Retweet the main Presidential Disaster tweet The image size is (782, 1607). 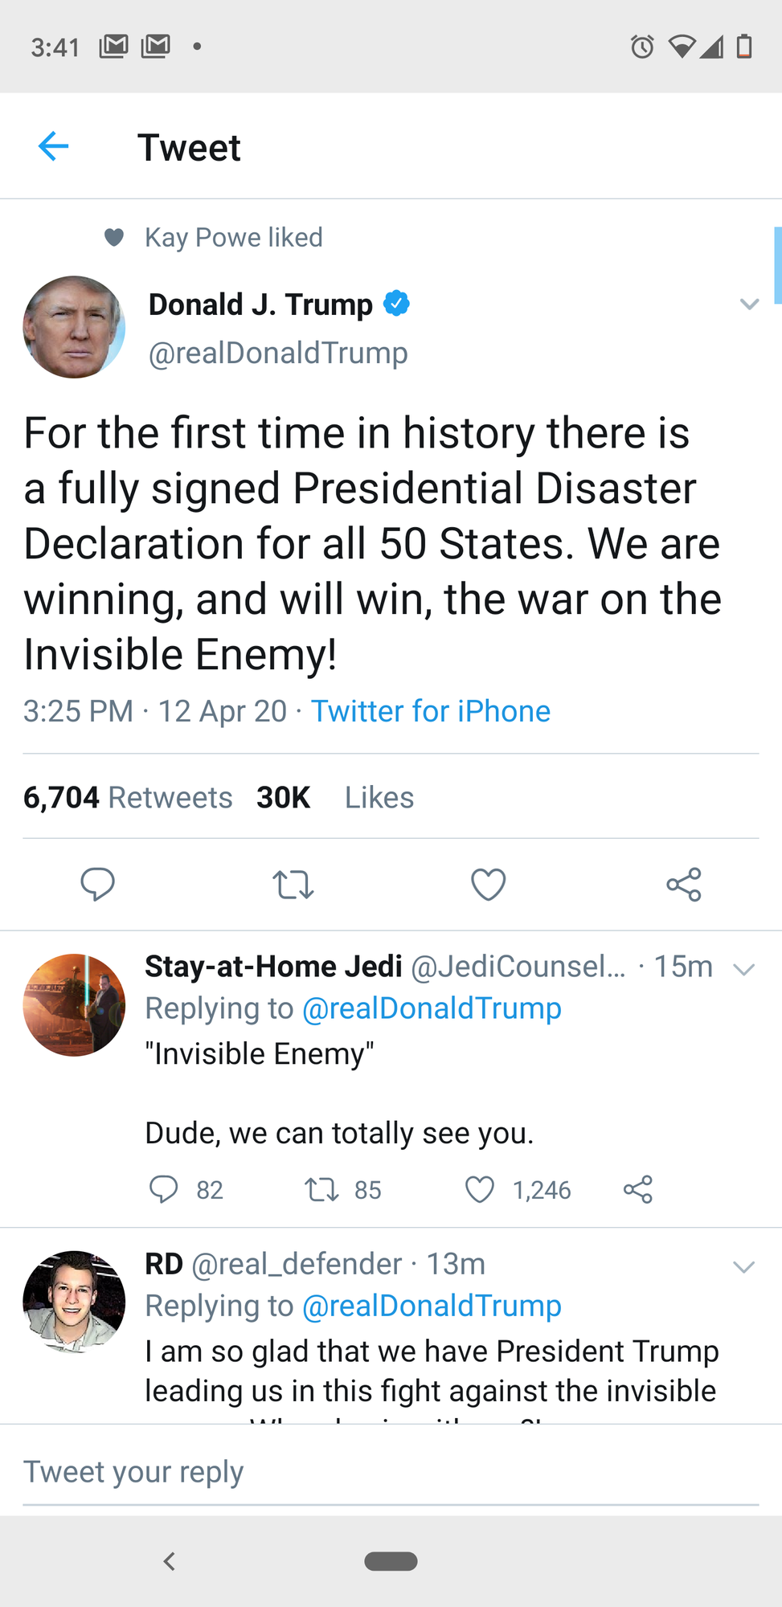coord(293,885)
